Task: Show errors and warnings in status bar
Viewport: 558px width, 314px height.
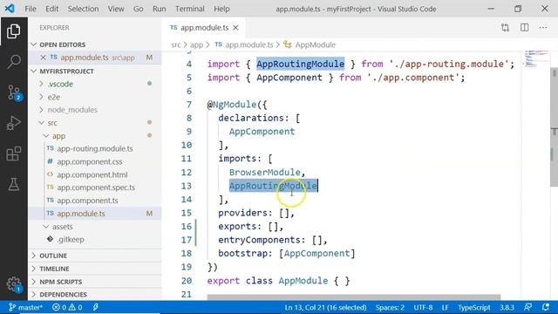Action: click(67, 307)
